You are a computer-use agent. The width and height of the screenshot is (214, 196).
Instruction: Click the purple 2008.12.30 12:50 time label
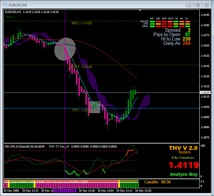click(65, 191)
